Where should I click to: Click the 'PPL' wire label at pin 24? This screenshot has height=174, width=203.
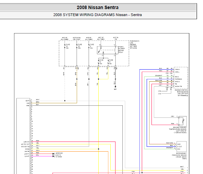(37, 155)
